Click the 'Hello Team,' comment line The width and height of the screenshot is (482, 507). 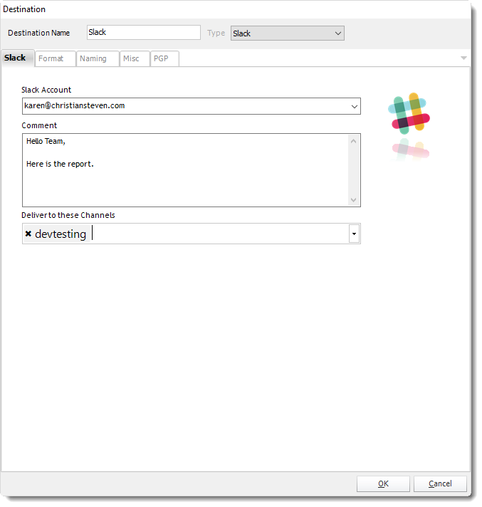point(46,141)
